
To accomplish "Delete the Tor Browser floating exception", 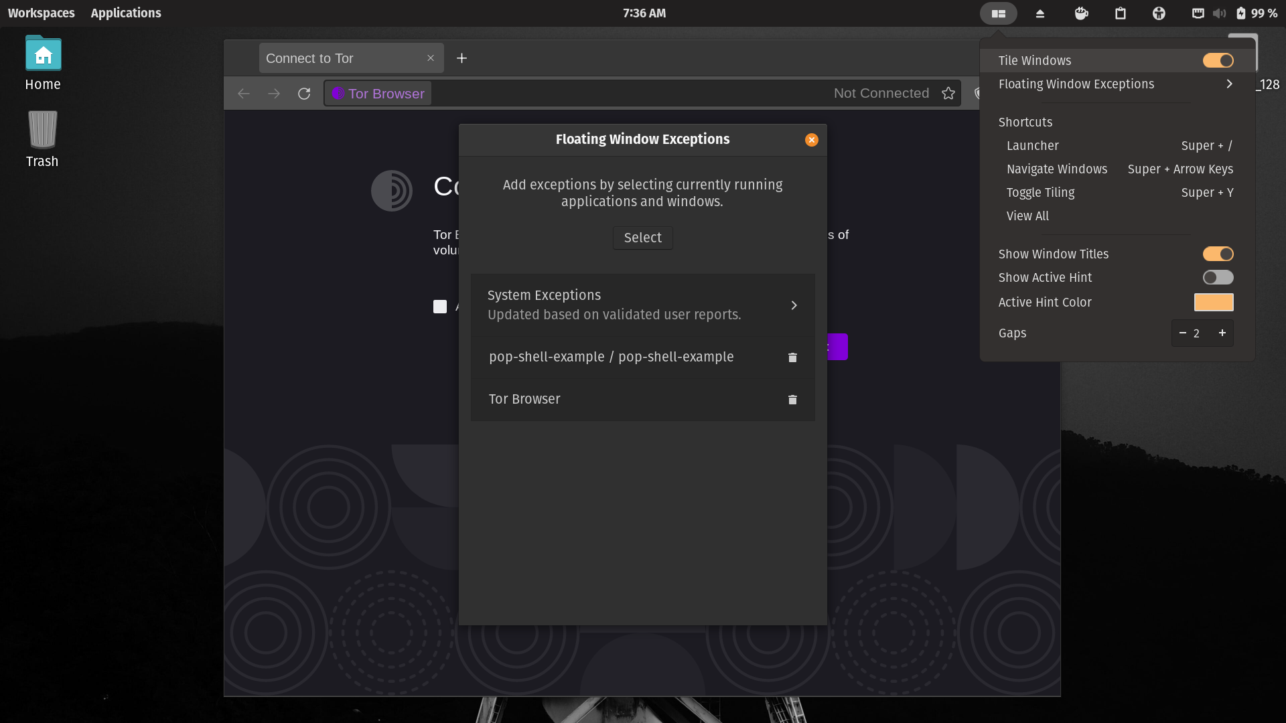I will (792, 400).
